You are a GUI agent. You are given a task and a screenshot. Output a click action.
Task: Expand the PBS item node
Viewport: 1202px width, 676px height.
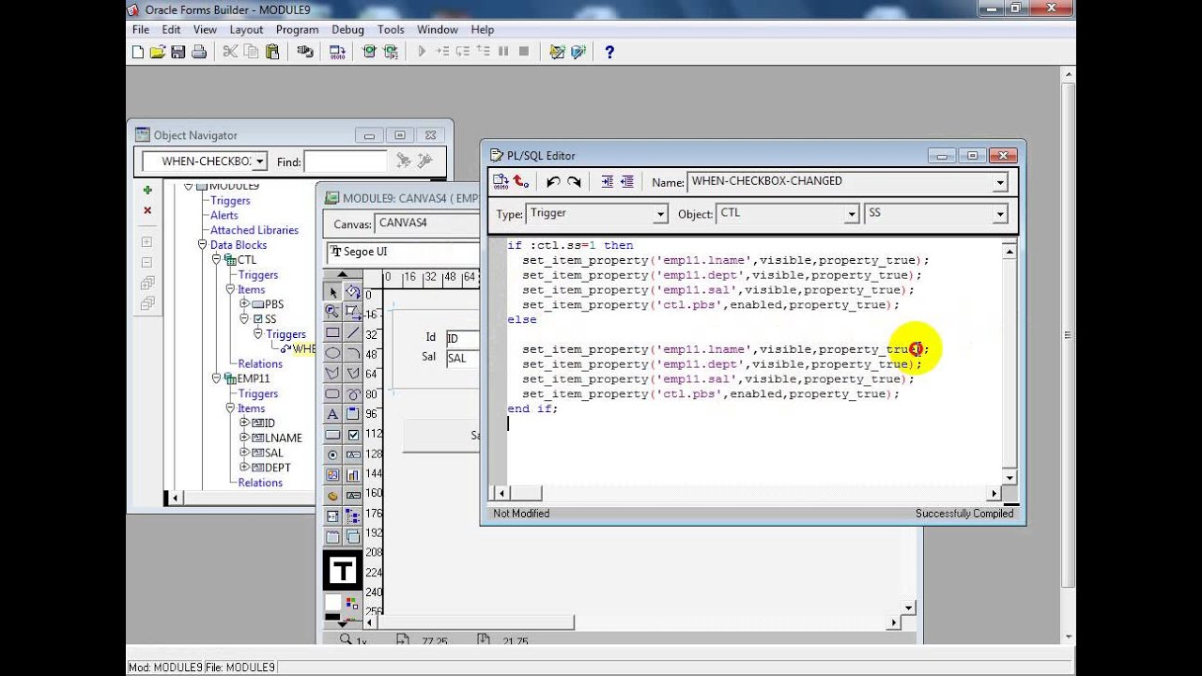(245, 304)
